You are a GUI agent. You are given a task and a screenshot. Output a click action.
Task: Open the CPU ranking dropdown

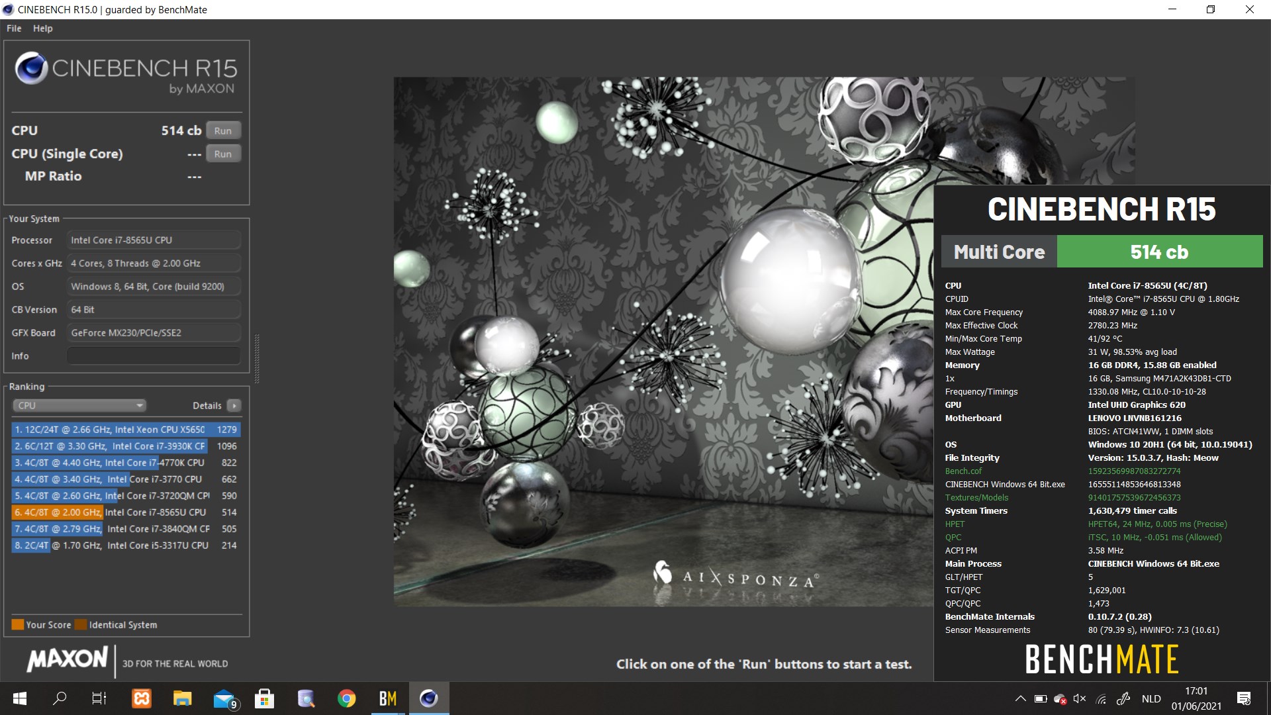(x=79, y=405)
